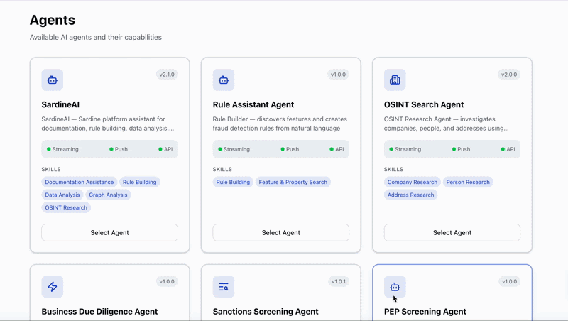The image size is (568, 321).
Task: Click the Feature & Property Search tag
Action: click(293, 182)
